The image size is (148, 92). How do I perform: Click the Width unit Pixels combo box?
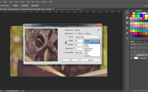point(92,41)
